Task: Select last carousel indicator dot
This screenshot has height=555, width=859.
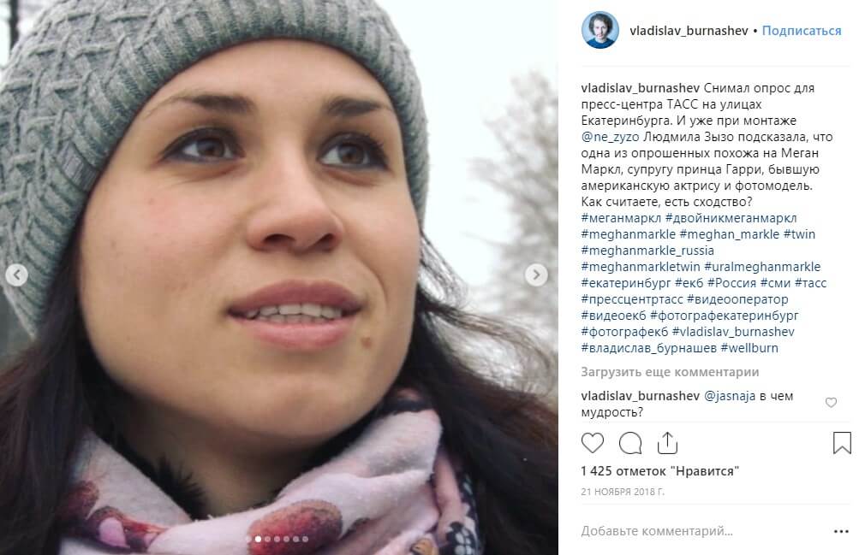Action: click(x=305, y=539)
